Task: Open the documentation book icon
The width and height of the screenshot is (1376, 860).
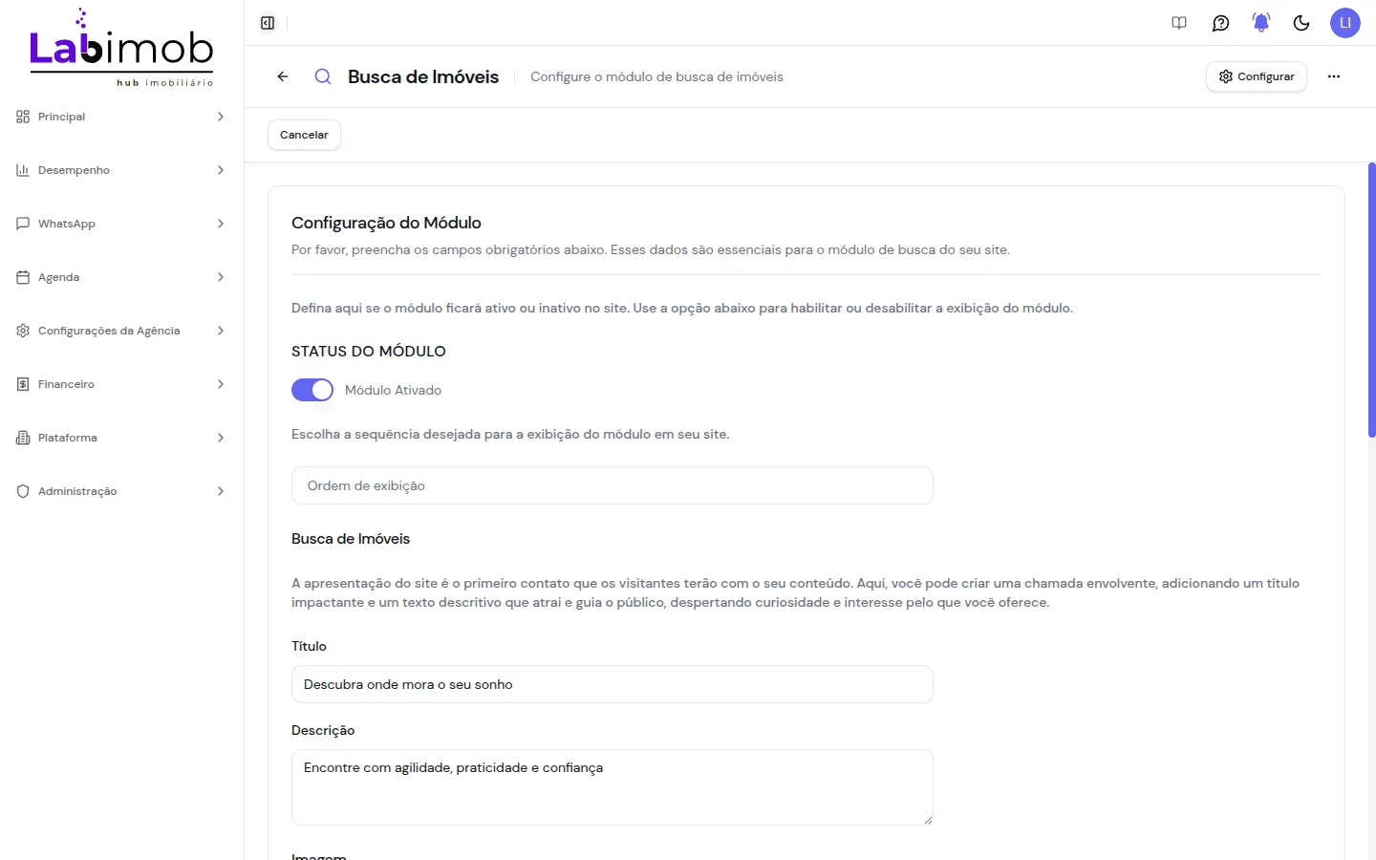Action: point(1179,23)
